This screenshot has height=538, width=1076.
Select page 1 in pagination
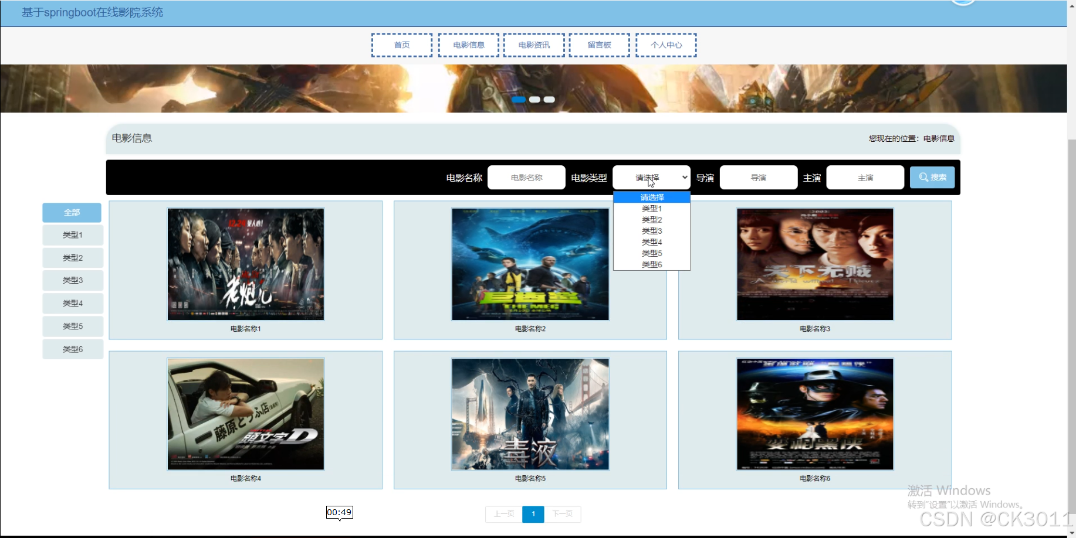coord(533,514)
